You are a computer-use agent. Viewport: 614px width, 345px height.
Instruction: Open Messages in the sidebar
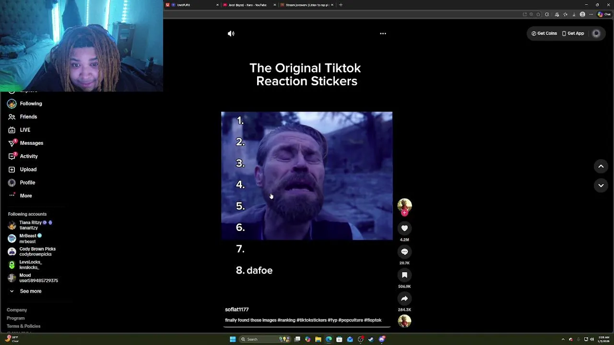pos(25,143)
